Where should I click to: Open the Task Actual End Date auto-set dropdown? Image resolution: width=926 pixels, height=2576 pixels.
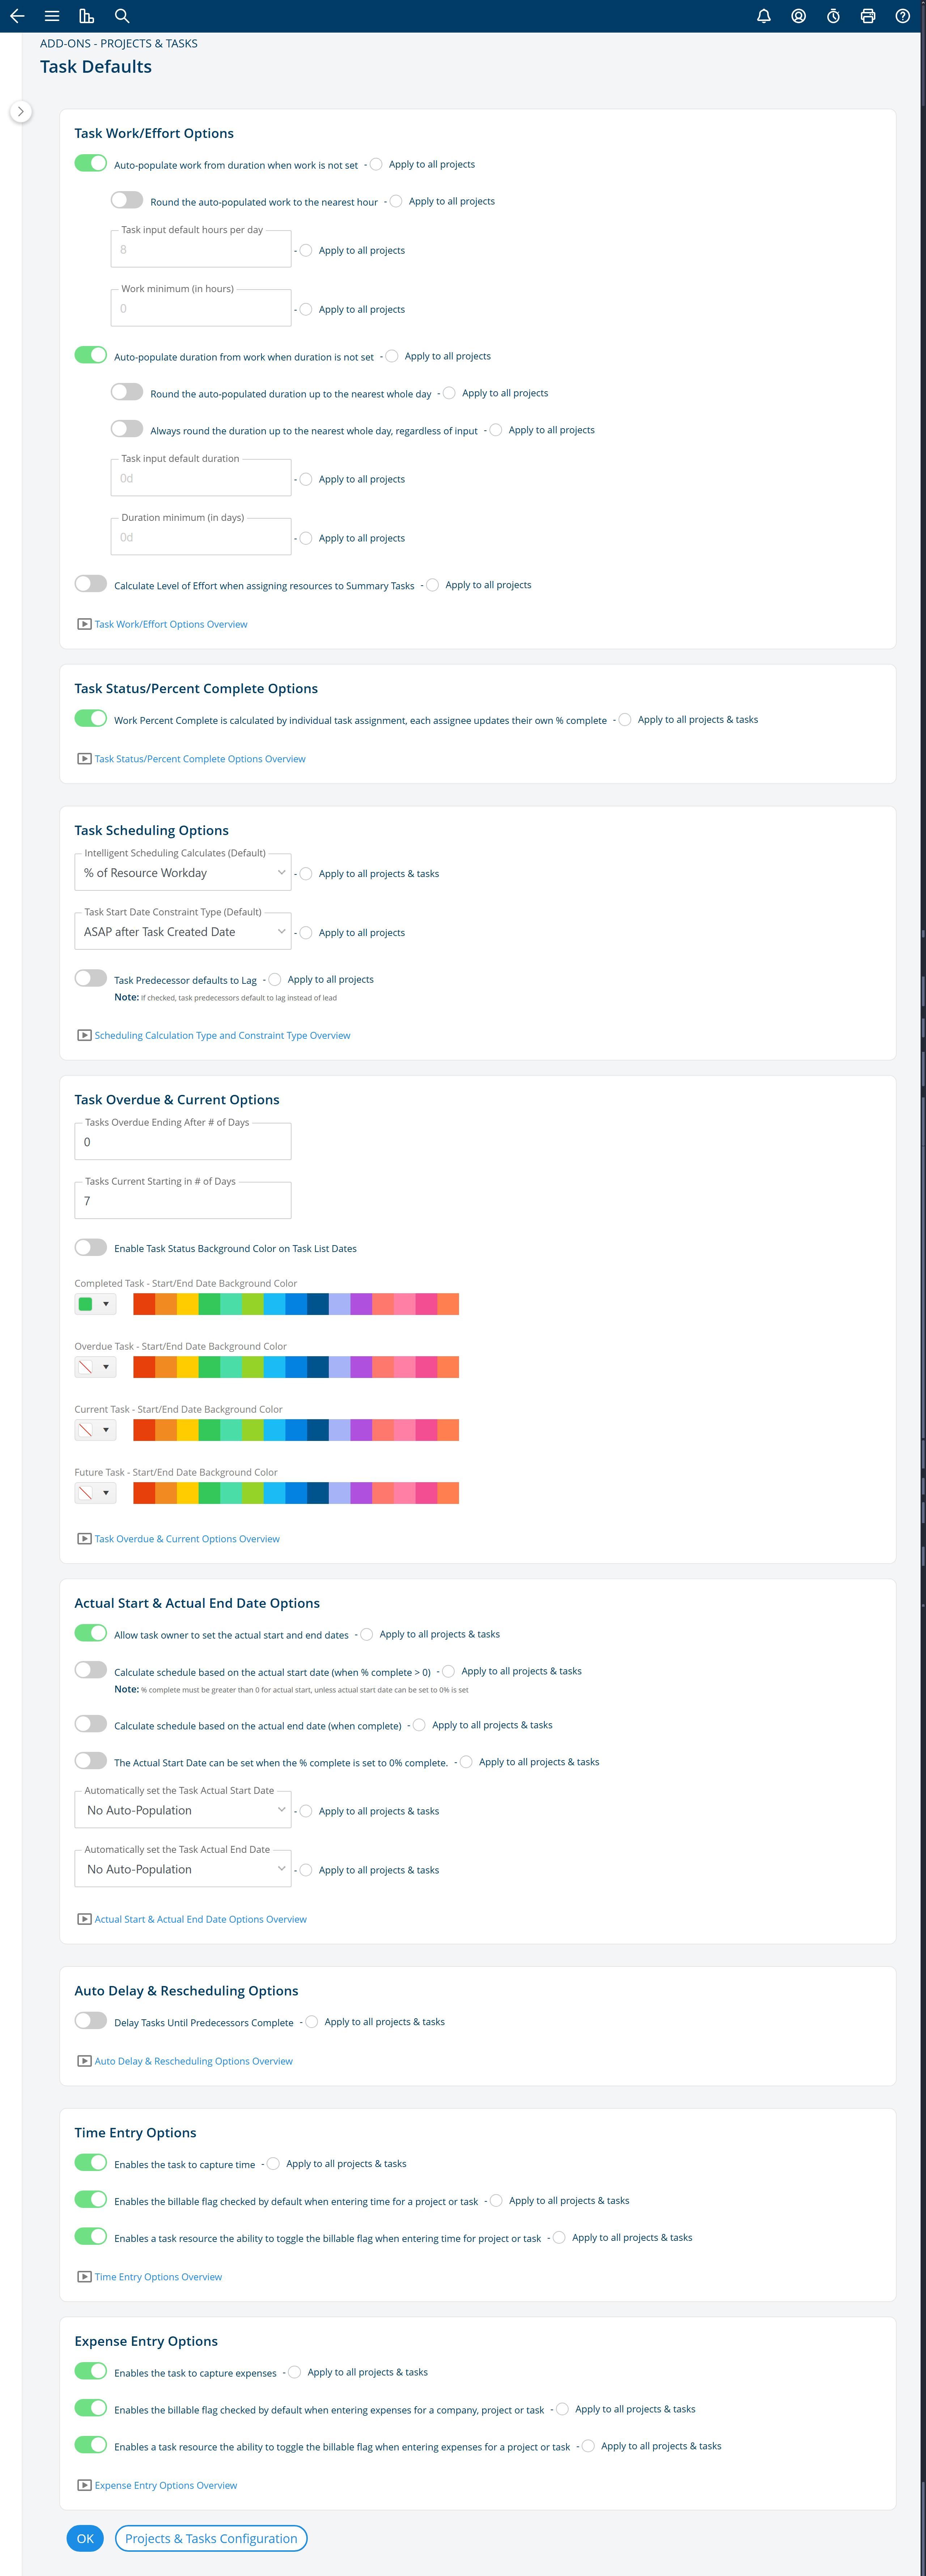click(183, 1869)
